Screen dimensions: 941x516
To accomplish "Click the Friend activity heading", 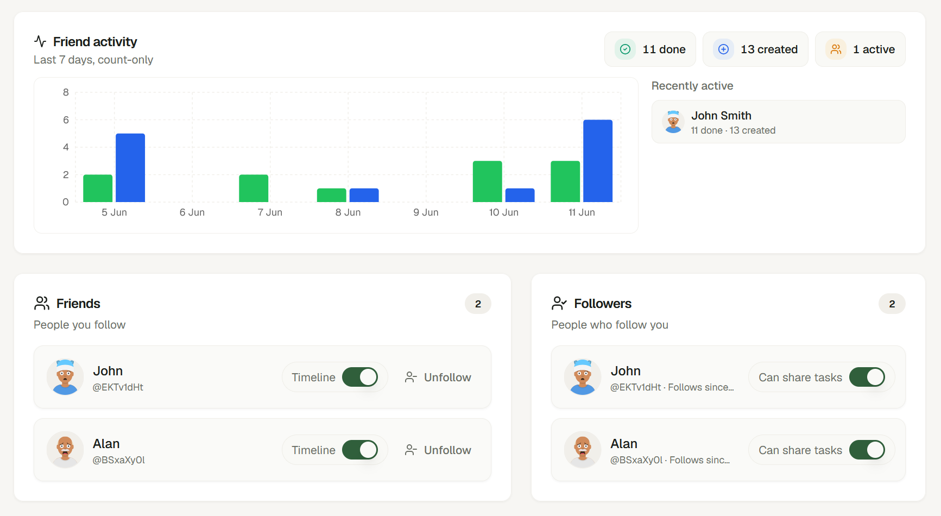I will coord(95,42).
